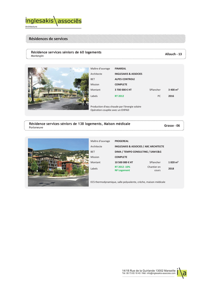Click 'Production d'eau chaude par l'énergie solaire'
The image size is (205, 290).
click(116, 106)
